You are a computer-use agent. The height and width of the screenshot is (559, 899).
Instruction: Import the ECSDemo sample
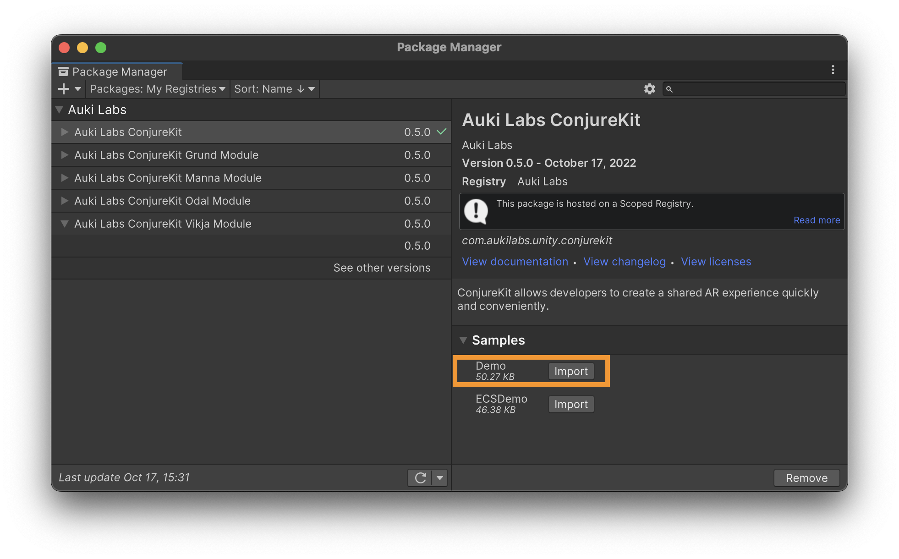point(571,404)
